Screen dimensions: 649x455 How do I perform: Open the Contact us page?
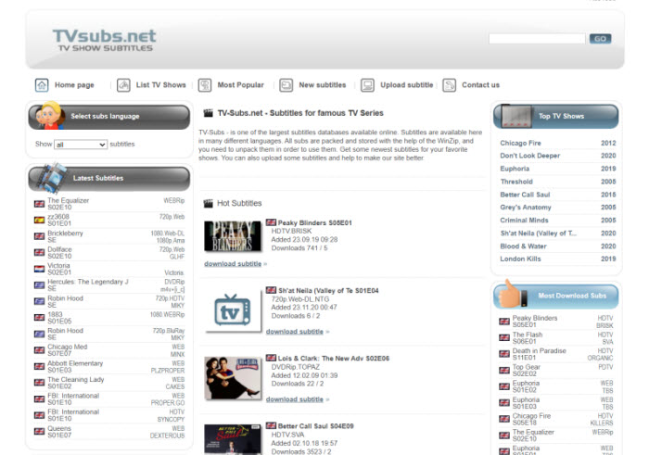click(480, 85)
